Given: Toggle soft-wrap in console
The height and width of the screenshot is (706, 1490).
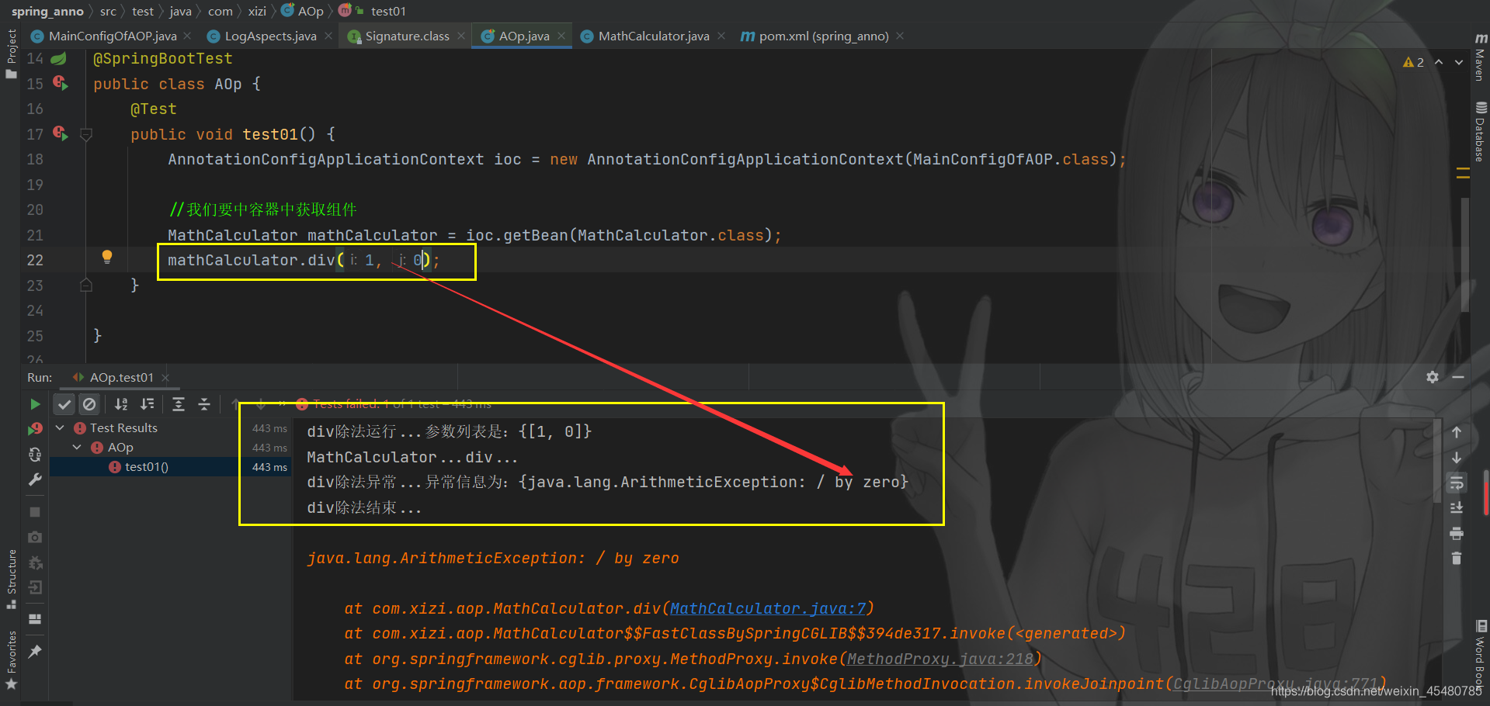Looking at the screenshot, I should [x=1457, y=483].
